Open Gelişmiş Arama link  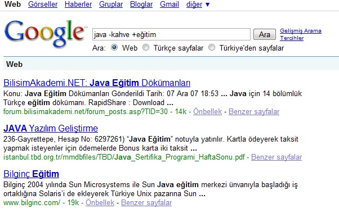click(x=301, y=31)
